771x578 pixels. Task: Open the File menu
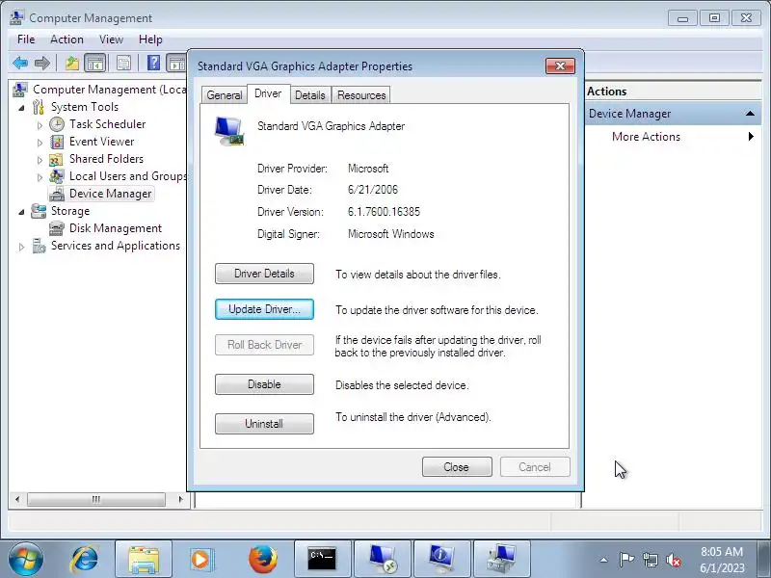click(x=26, y=39)
